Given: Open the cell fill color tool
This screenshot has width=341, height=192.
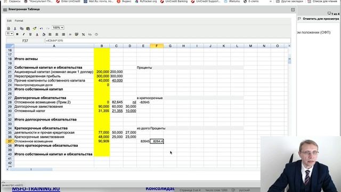Looking at the screenshot, I should 44,34.
